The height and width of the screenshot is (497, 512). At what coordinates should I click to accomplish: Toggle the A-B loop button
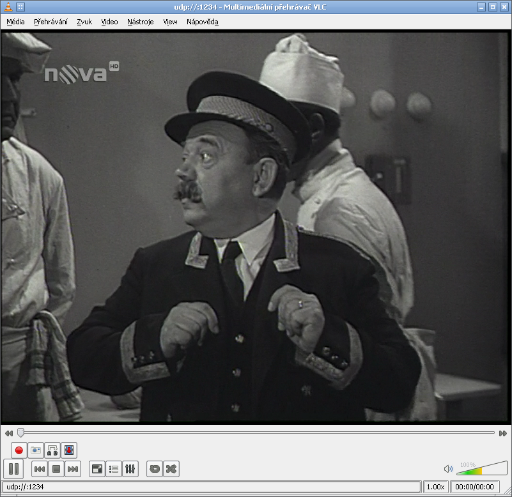point(52,450)
